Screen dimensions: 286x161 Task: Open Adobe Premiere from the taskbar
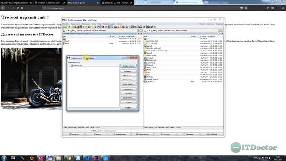97,158
